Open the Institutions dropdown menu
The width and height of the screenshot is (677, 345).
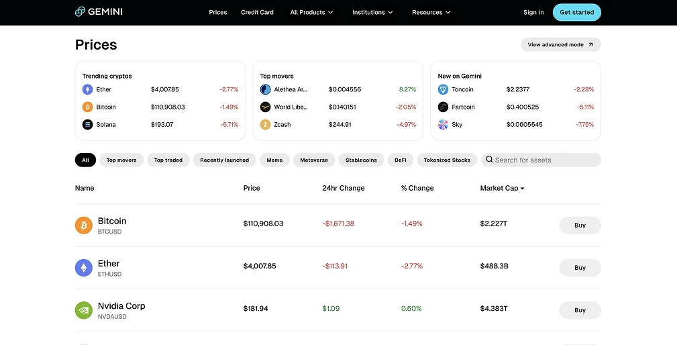(x=372, y=12)
